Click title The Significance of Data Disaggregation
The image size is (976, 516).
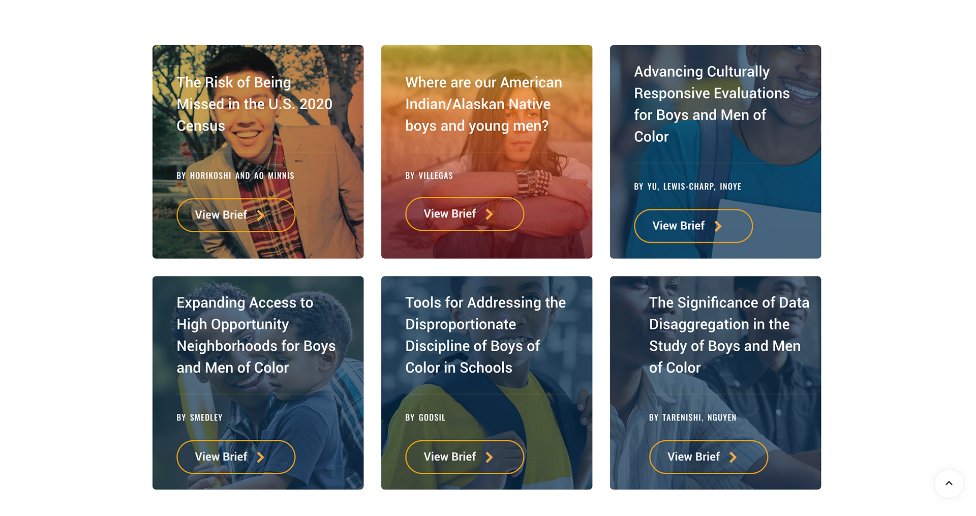[729, 335]
